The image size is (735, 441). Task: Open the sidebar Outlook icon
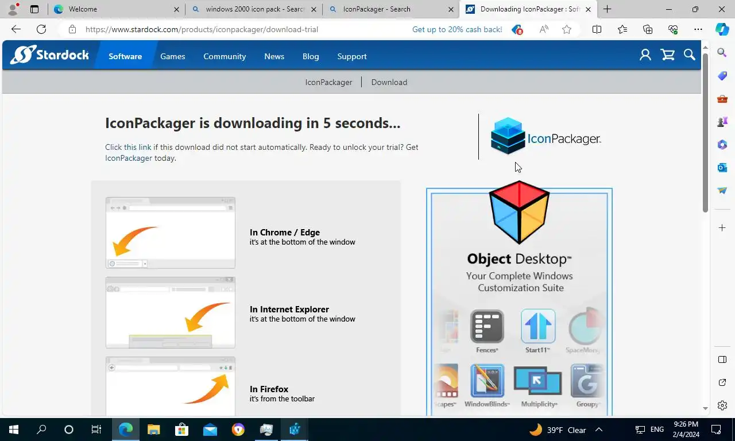pyautogui.click(x=722, y=168)
